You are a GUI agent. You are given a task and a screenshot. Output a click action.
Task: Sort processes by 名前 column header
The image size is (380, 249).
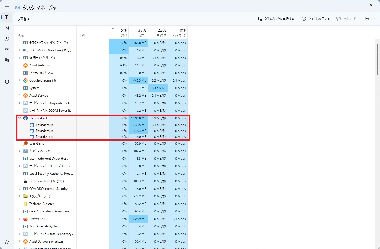point(21,36)
